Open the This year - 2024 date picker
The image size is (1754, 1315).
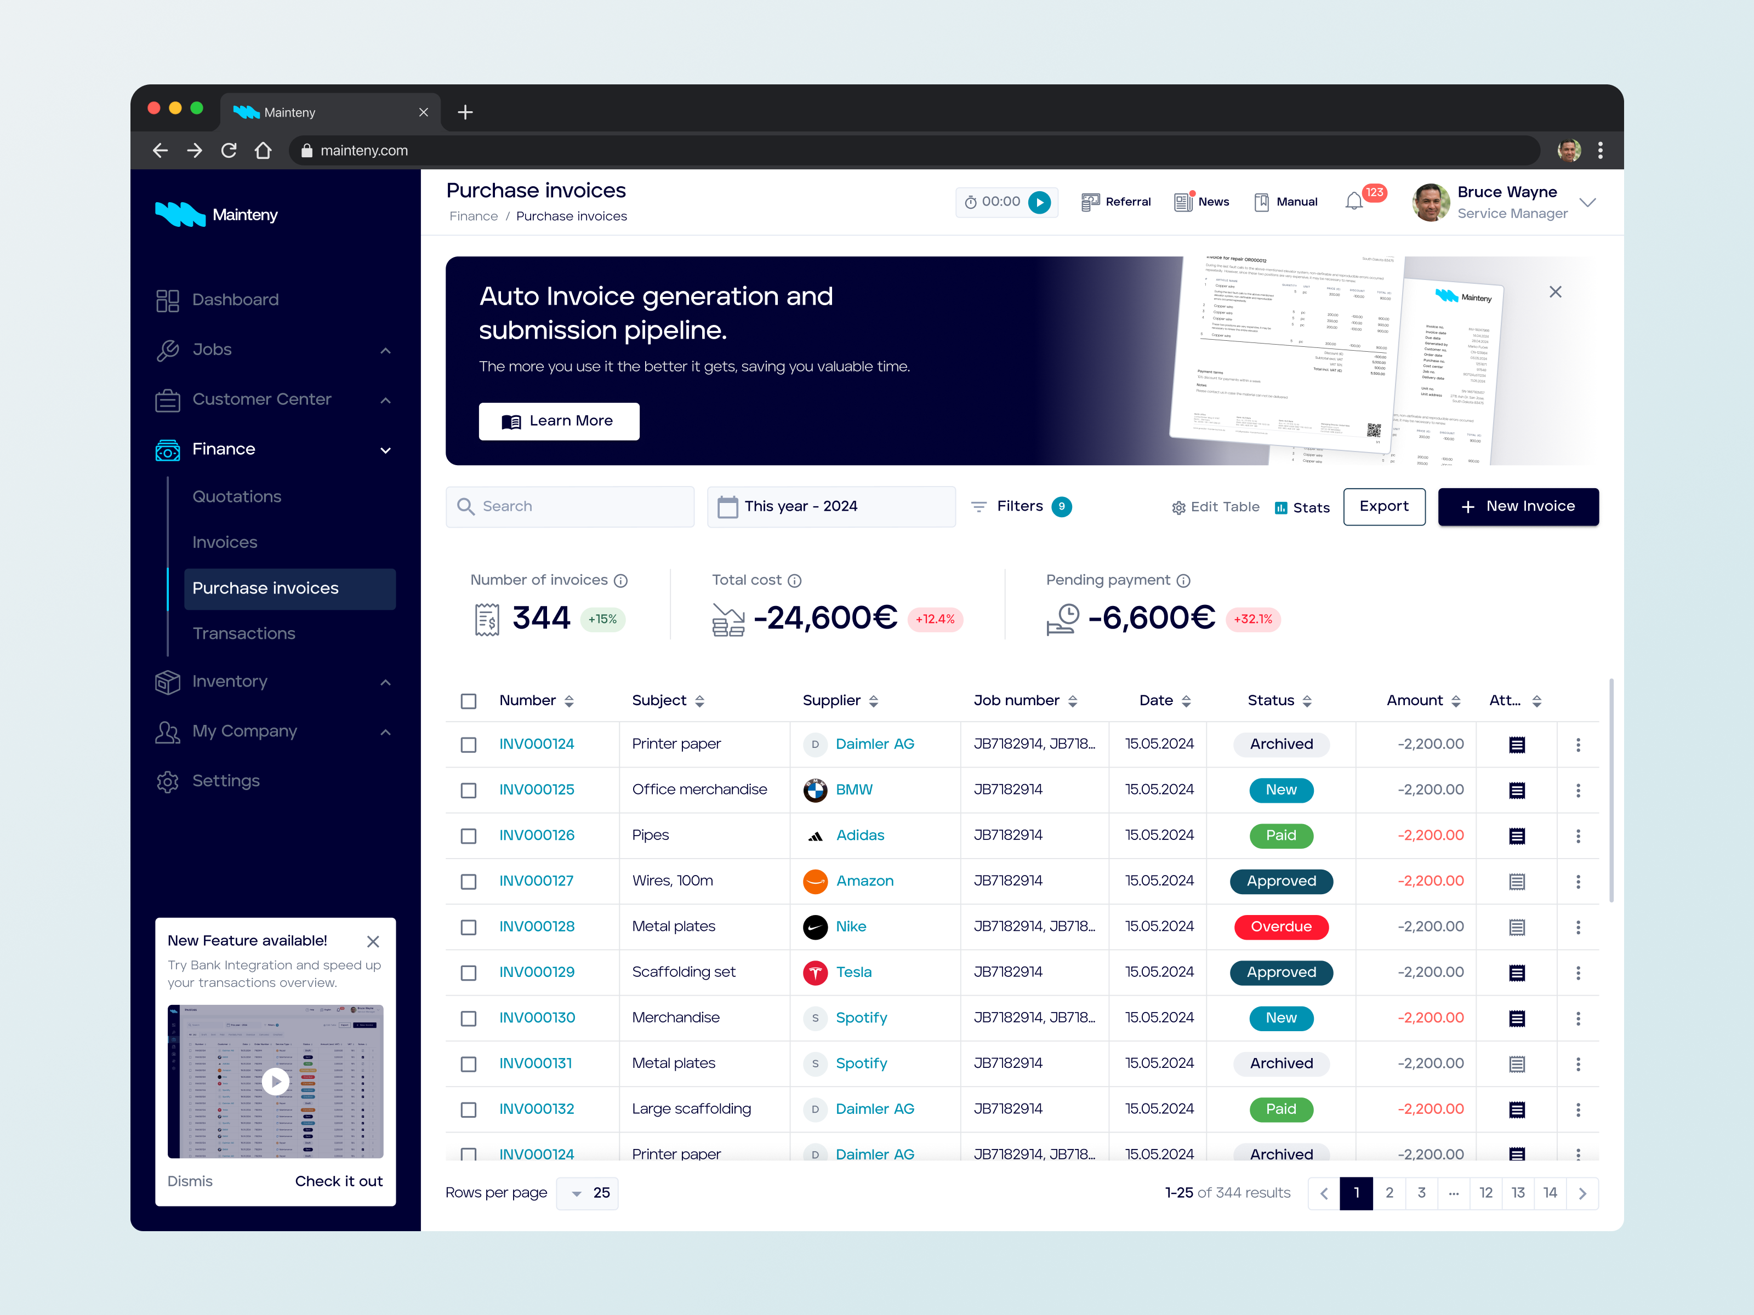tap(831, 506)
